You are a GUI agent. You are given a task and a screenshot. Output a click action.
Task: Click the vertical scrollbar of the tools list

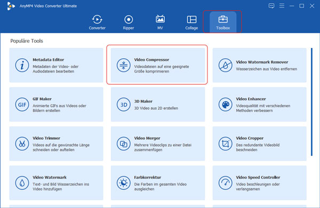(x=311, y=102)
